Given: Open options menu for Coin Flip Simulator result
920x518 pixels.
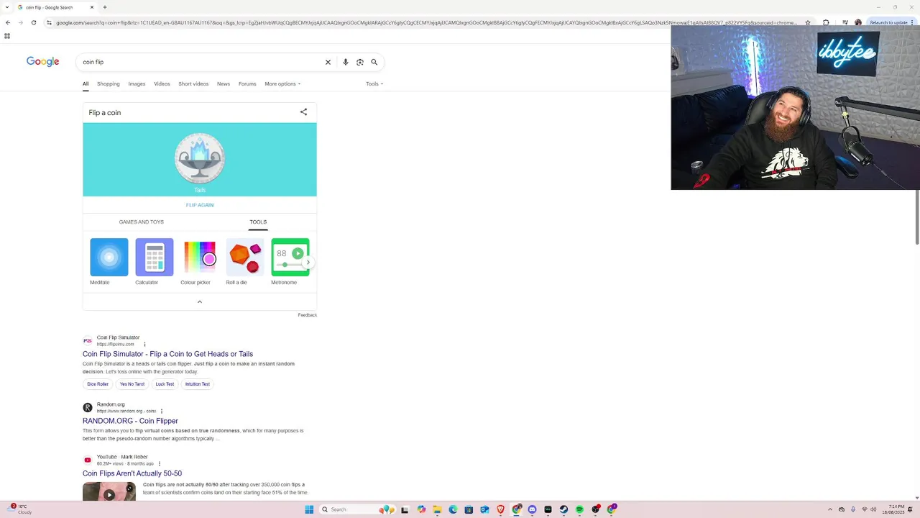Looking at the screenshot, I should (144, 345).
